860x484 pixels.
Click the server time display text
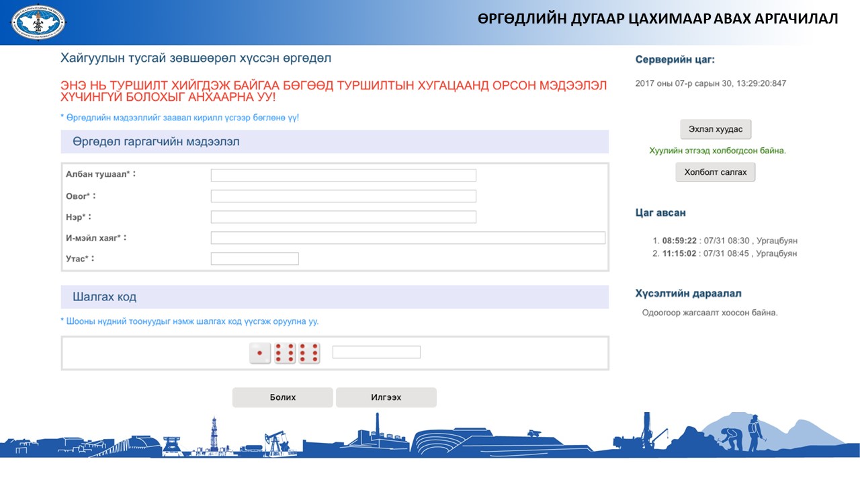710,83
